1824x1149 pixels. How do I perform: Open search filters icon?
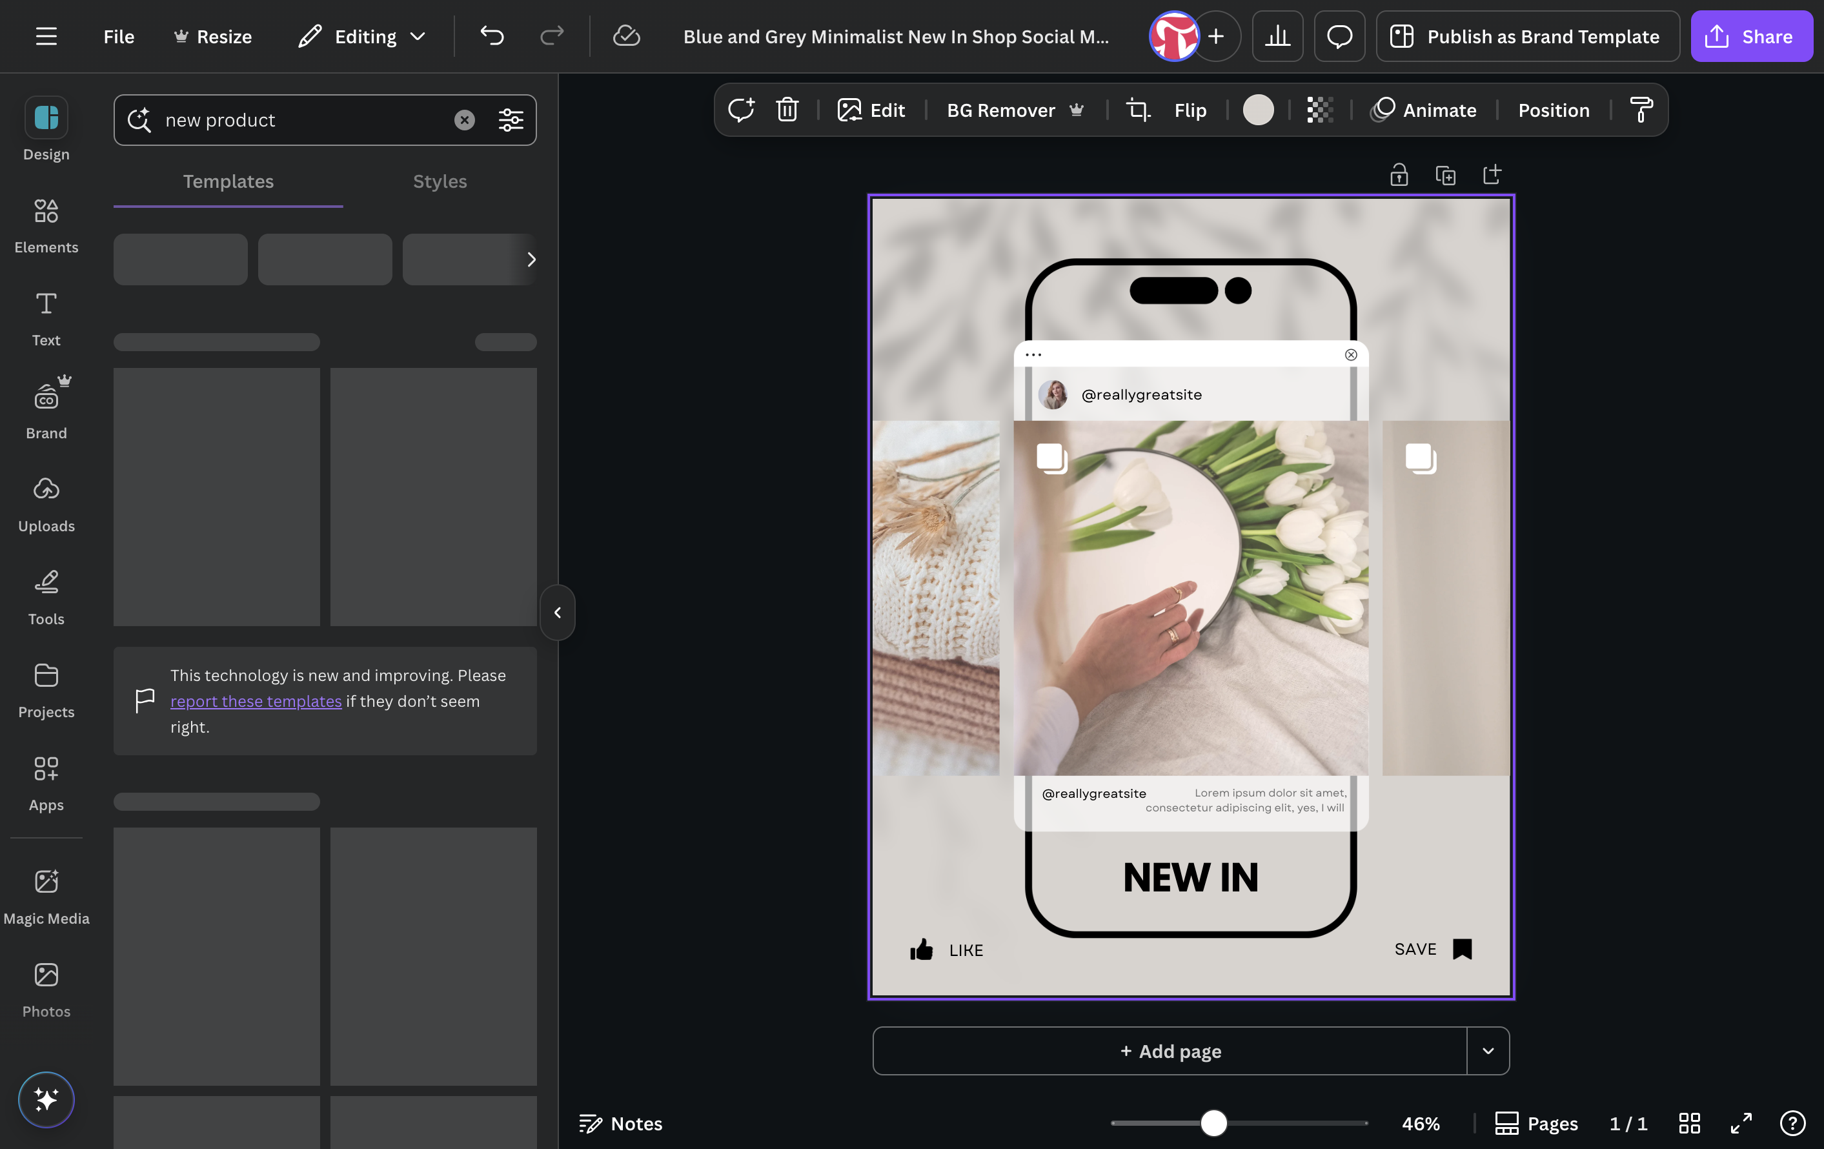[511, 119]
